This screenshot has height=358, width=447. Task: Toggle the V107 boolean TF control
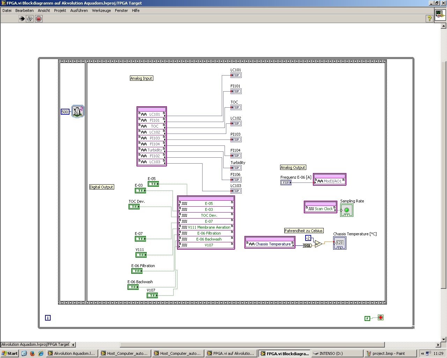152,295
